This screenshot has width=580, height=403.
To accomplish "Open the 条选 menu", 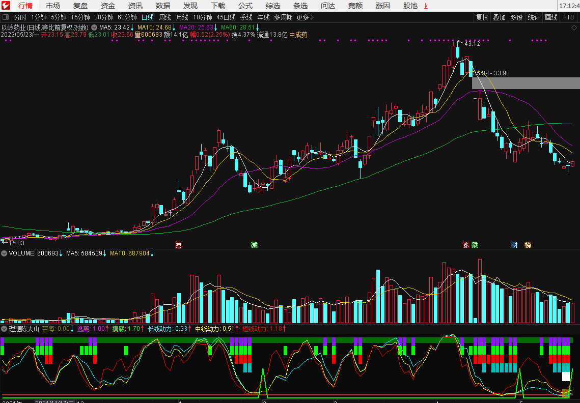I will point(300,6).
